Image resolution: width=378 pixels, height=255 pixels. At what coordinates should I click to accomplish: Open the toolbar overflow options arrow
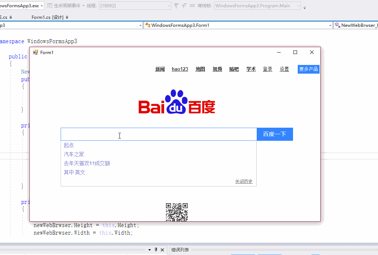pyautogui.click(x=305, y=8)
